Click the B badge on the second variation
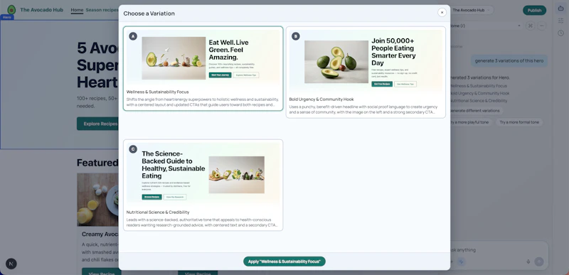The height and width of the screenshot is (275, 569). 296,36
